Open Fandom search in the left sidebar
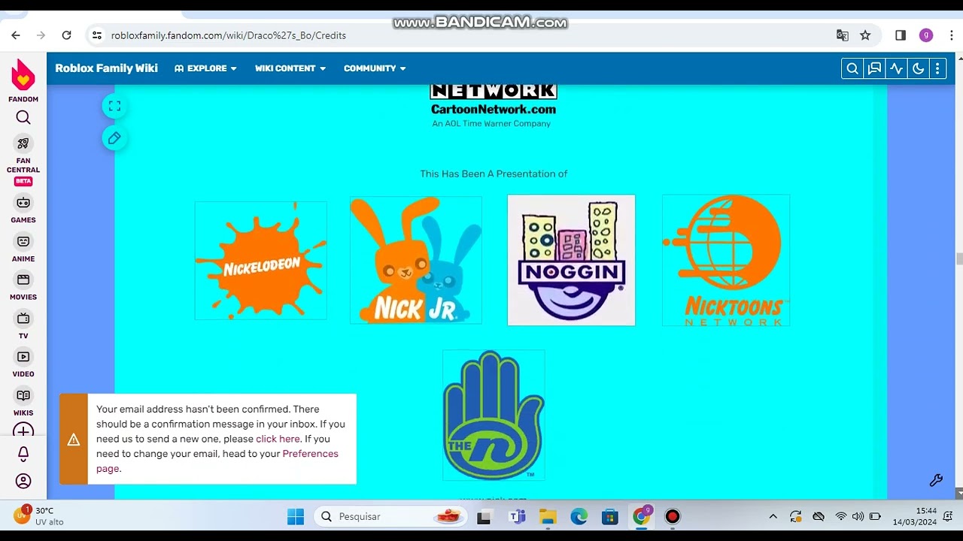Viewport: 963px width, 541px height. [23, 117]
